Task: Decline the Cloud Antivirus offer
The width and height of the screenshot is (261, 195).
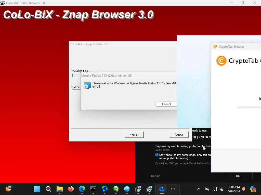Action: point(155,176)
